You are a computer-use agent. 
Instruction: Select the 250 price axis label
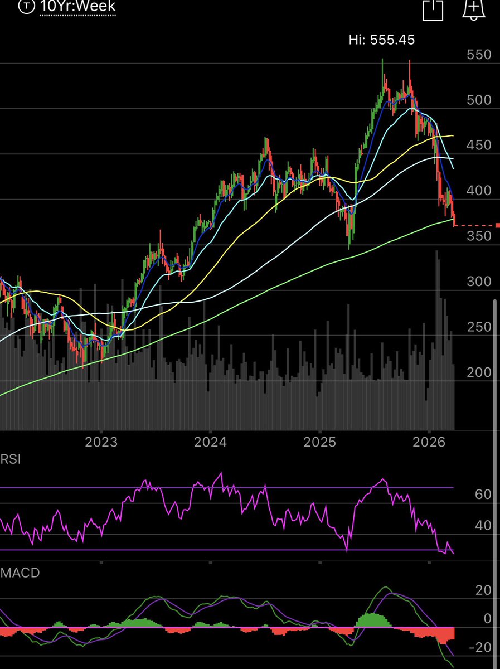[479, 327]
